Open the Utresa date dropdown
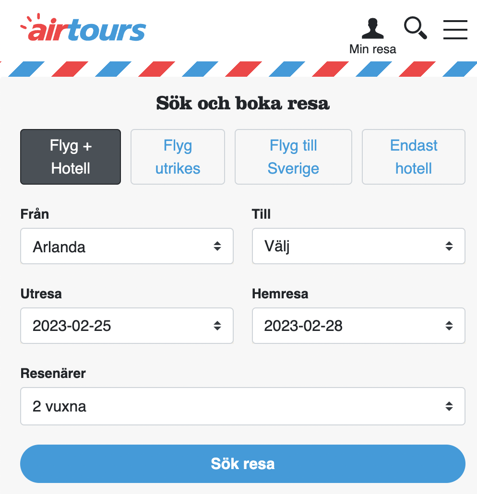 click(127, 326)
